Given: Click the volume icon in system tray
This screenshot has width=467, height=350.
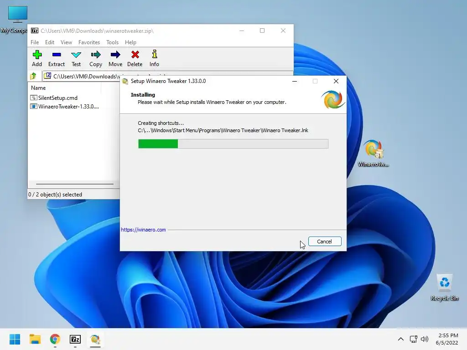Looking at the screenshot, I should tap(425, 339).
